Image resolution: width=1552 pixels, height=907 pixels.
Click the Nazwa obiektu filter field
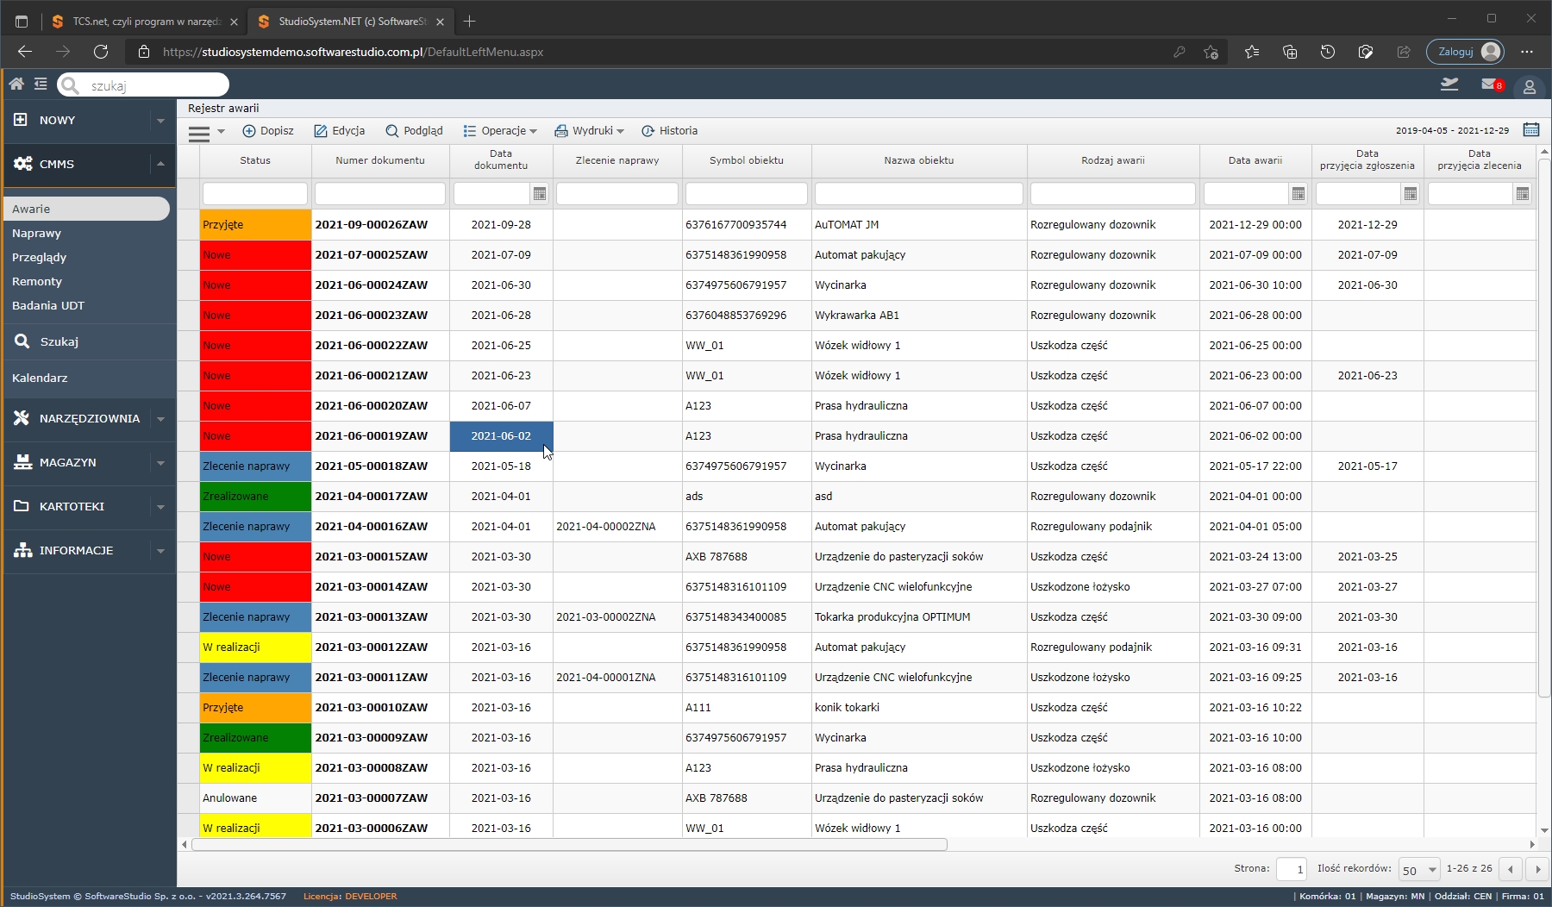click(919, 193)
